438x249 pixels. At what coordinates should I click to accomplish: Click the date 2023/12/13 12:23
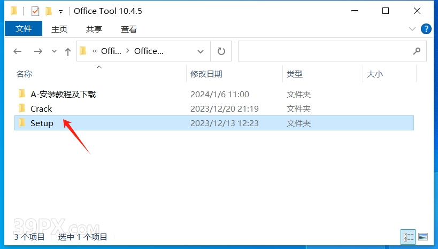225,123
